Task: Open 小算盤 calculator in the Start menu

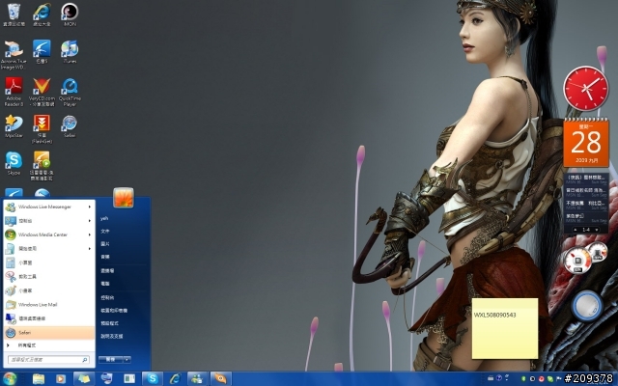Action: point(49,262)
